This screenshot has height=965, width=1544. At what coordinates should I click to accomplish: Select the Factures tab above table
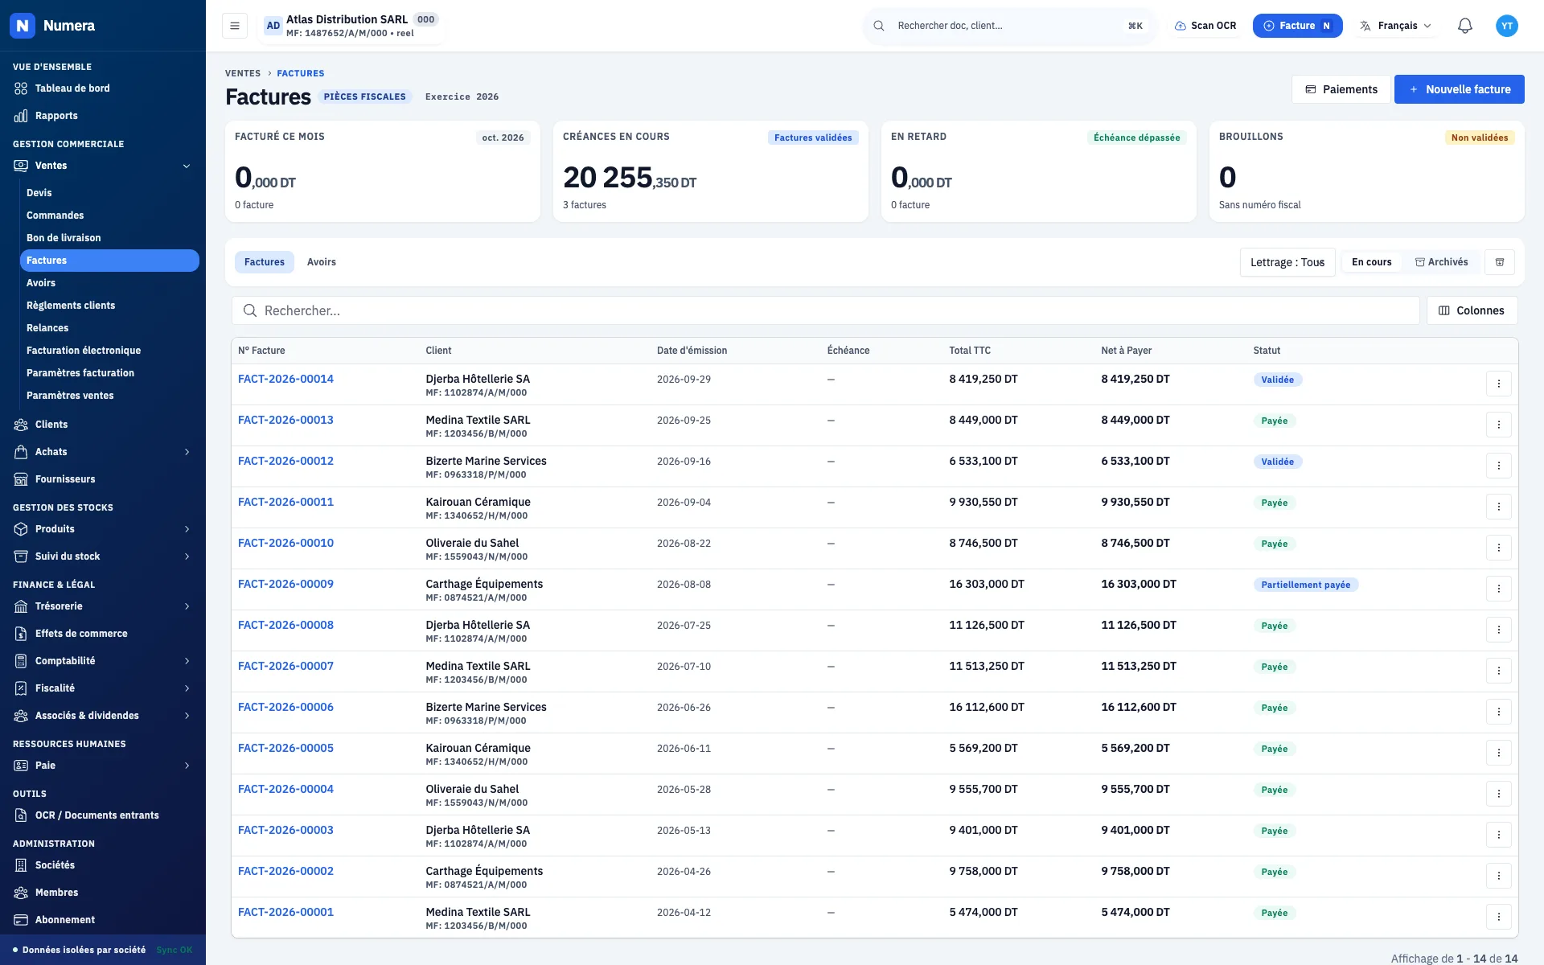[265, 262]
